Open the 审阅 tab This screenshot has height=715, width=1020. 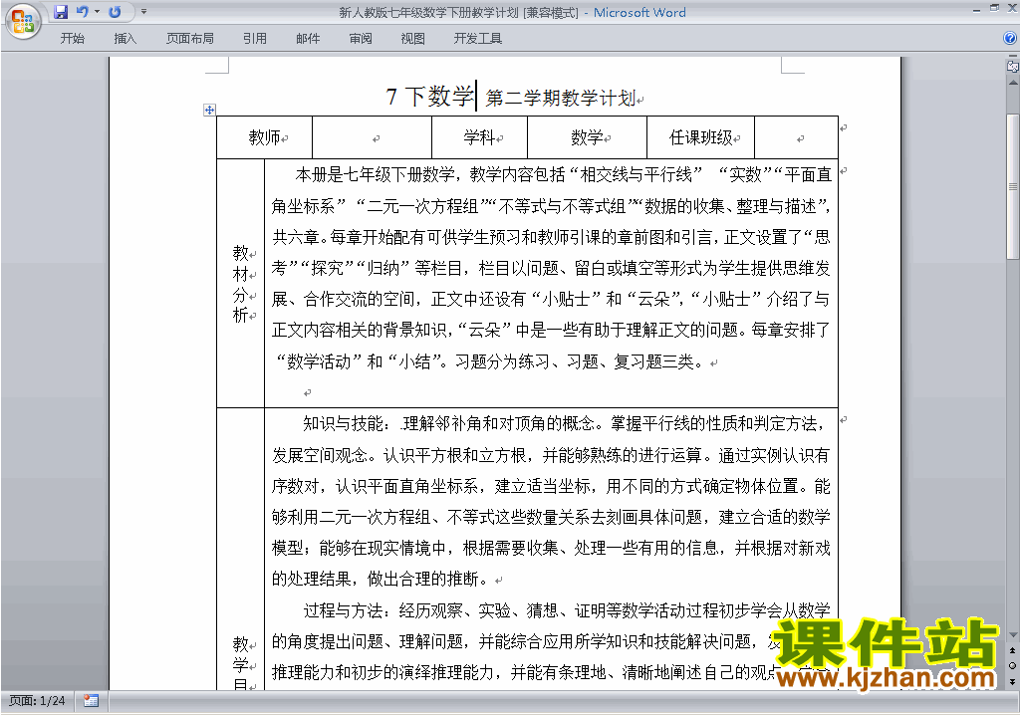(361, 39)
